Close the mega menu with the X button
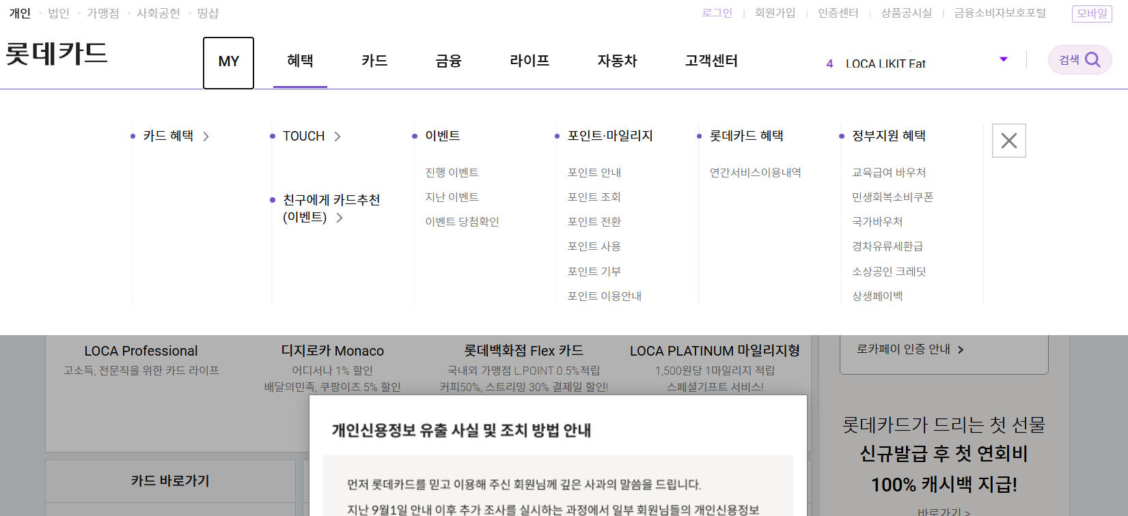Screen dimensions: 1128x516 (1009, 141)
